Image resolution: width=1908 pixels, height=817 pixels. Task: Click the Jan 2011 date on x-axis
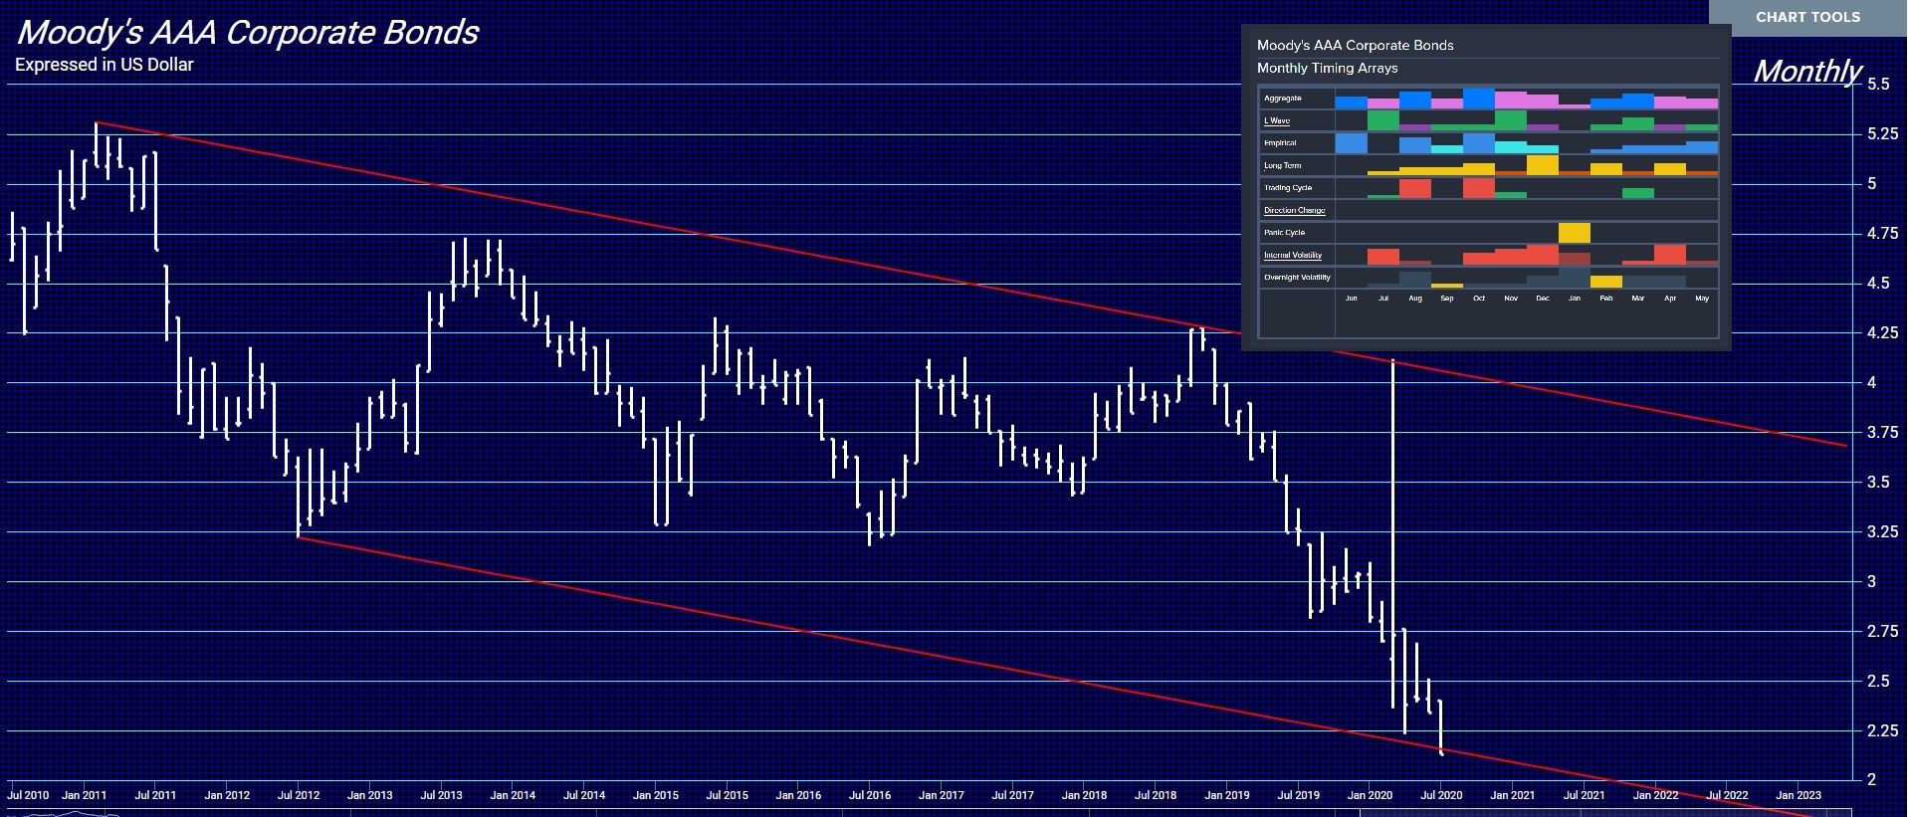point(84,795)
